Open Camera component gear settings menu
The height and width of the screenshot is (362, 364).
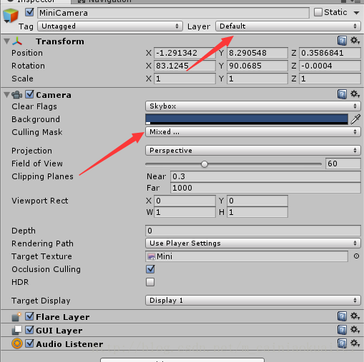[x=355, y=94]
